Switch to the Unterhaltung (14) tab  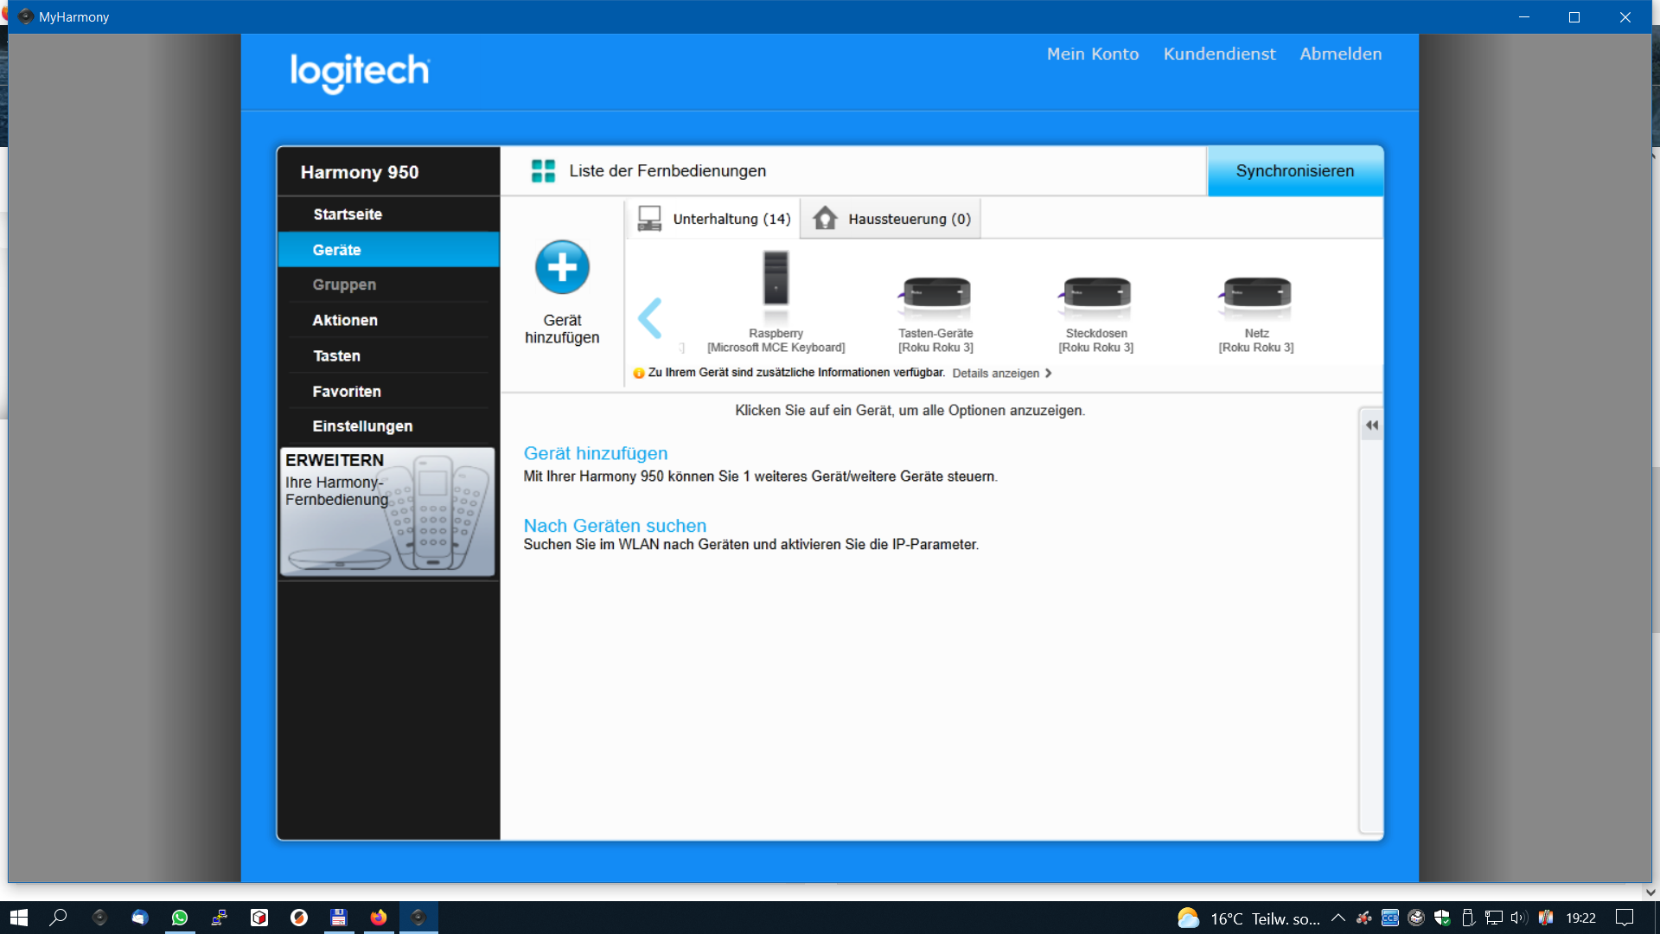click(713, 219)
